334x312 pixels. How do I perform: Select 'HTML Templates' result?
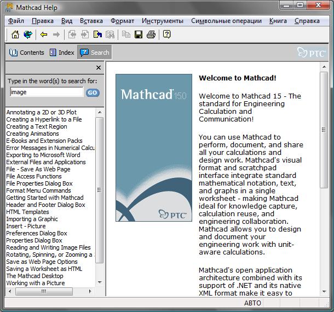27,212
